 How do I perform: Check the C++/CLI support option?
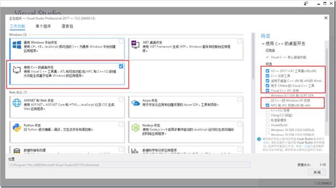click(267, 111)
